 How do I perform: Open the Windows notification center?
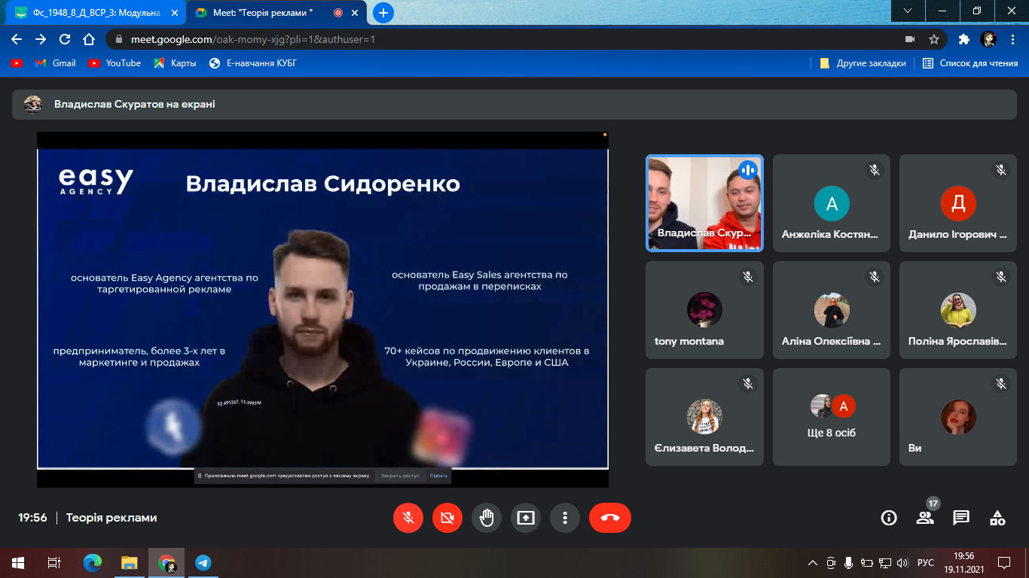[x=1004, y=562]
